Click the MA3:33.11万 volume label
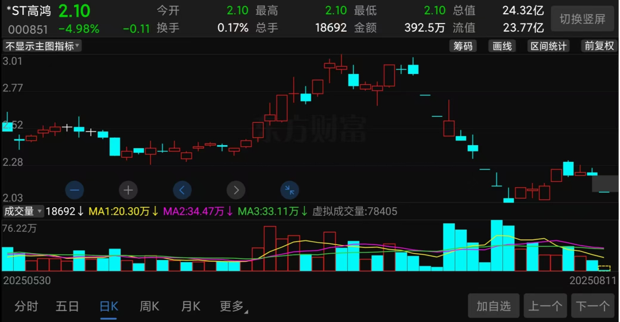 click(x=268, y=211)
